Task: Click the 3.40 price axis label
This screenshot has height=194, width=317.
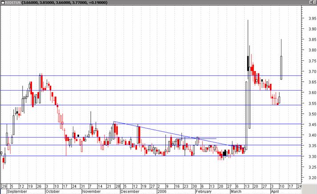Action: point(312,135)
